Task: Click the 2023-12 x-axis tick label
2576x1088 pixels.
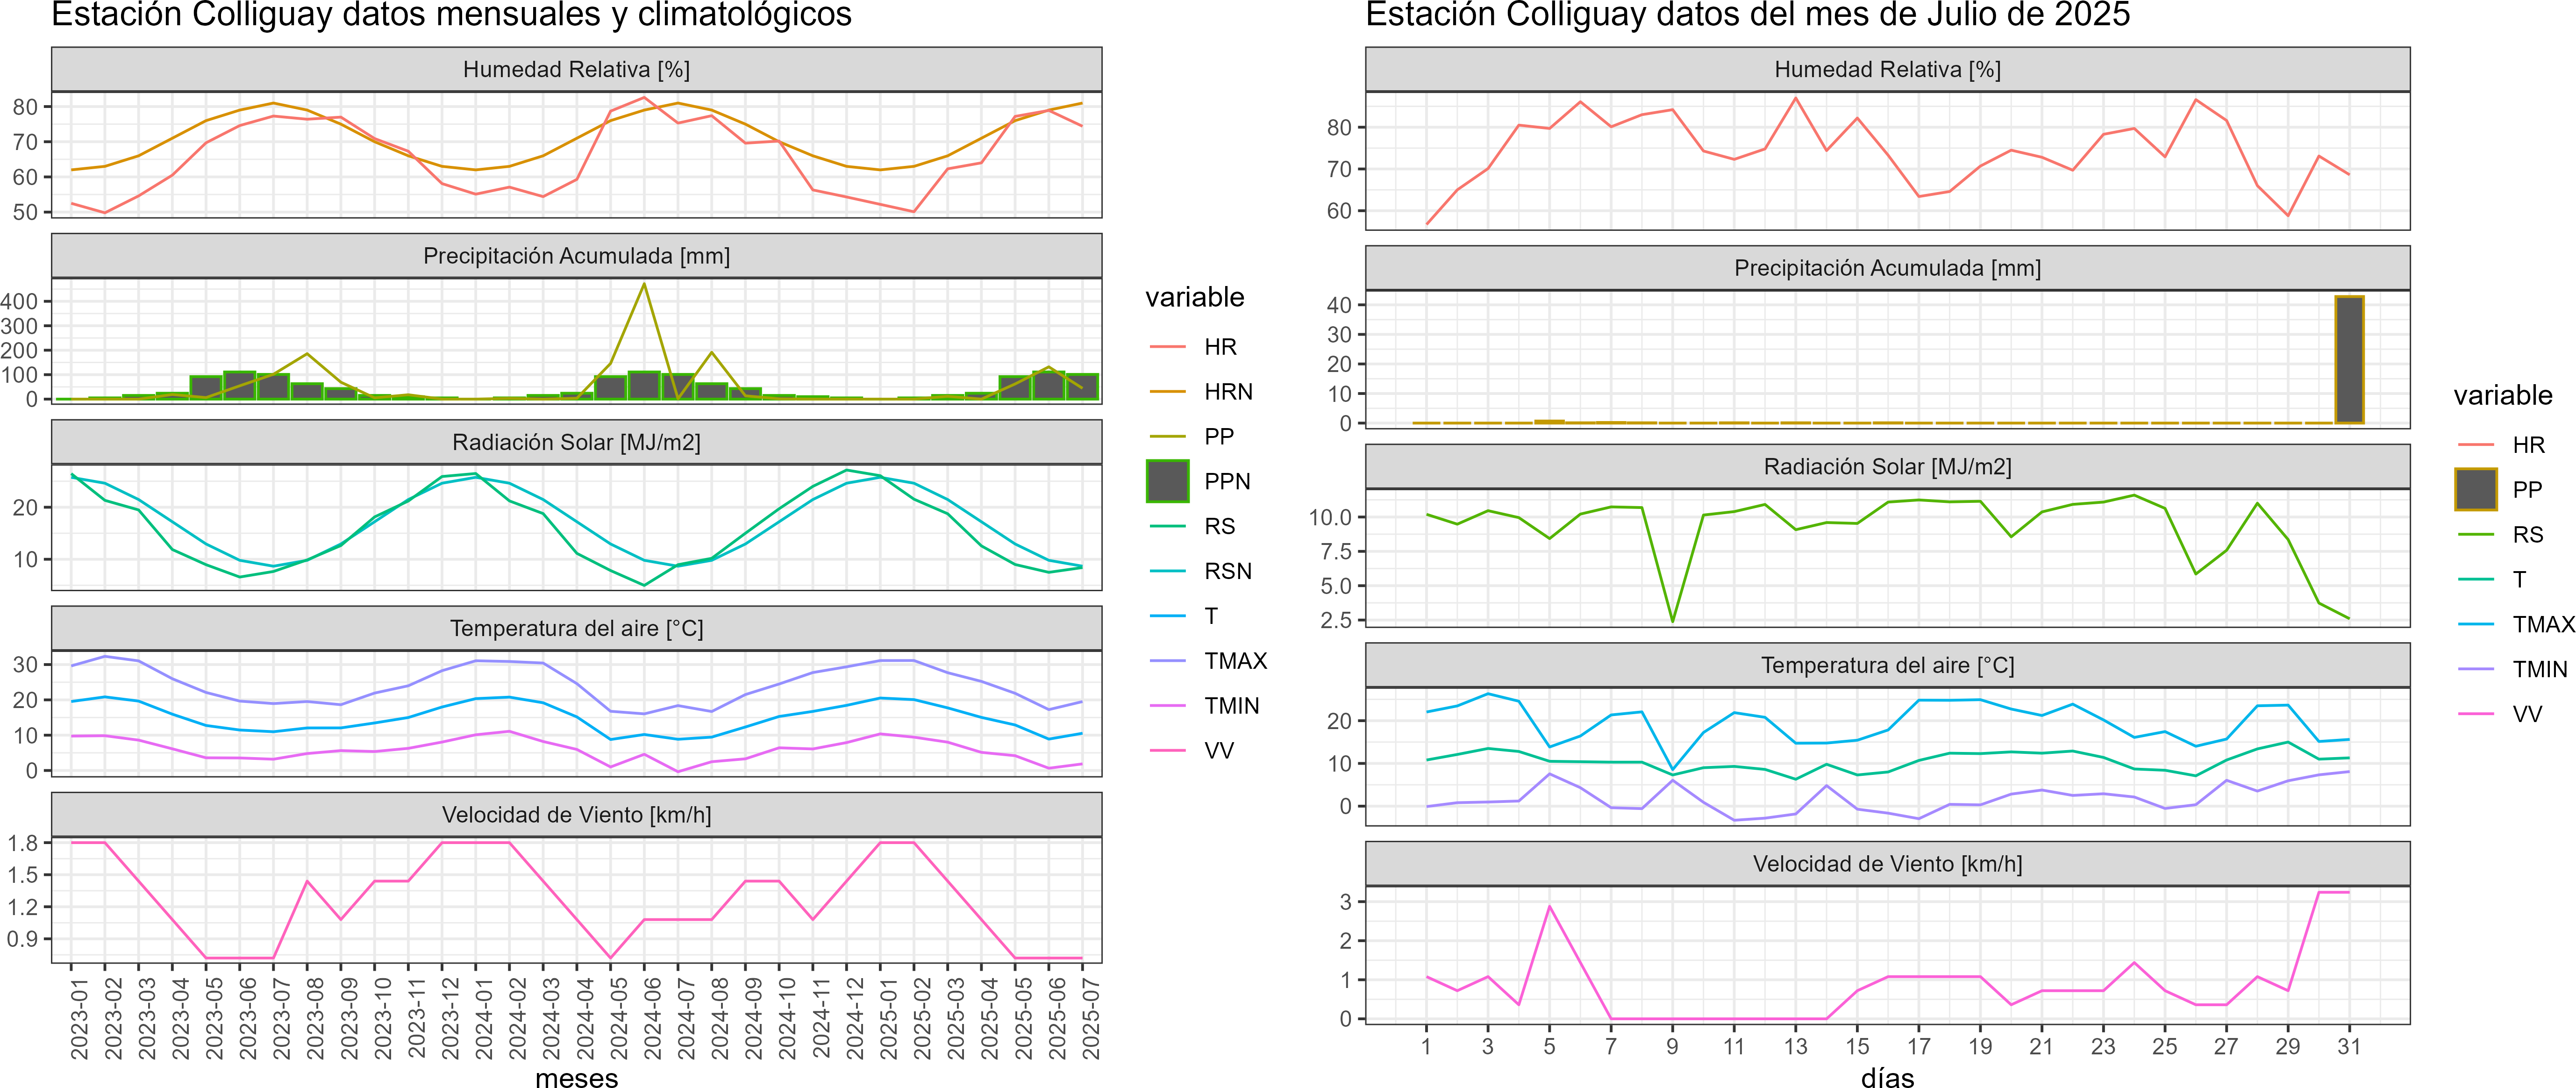Action: tap(450, 1018)
